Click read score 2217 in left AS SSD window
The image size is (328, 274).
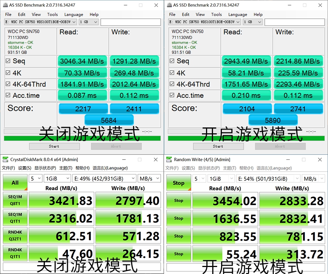83,109
